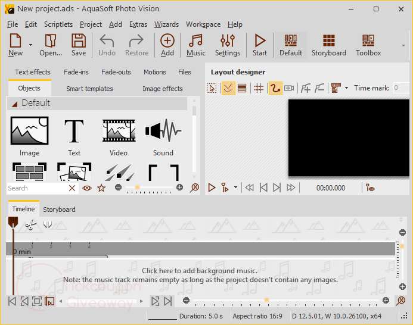Switch to the Text effects tab

point(33,72)
